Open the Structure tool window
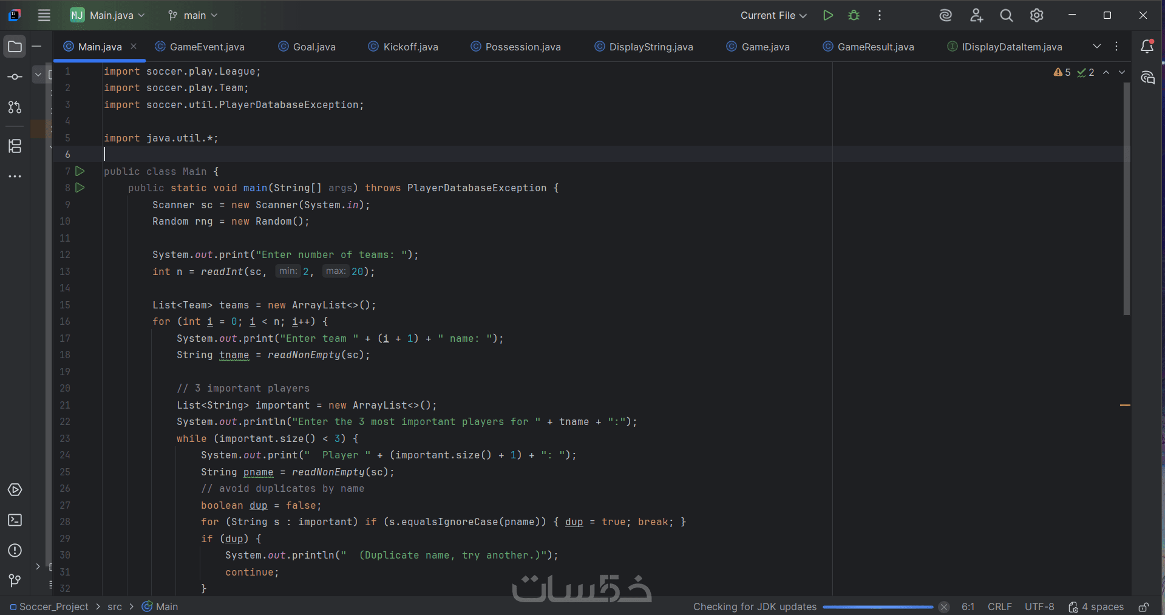Image resolution: width=1165 pixels, height=615 pixels. tap(15, 146)
